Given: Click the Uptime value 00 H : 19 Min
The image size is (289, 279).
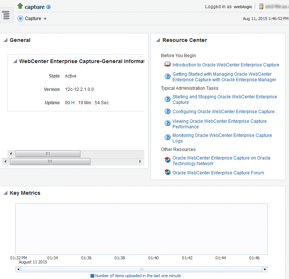Looking at the screenshot, I should tap(87, 103).
